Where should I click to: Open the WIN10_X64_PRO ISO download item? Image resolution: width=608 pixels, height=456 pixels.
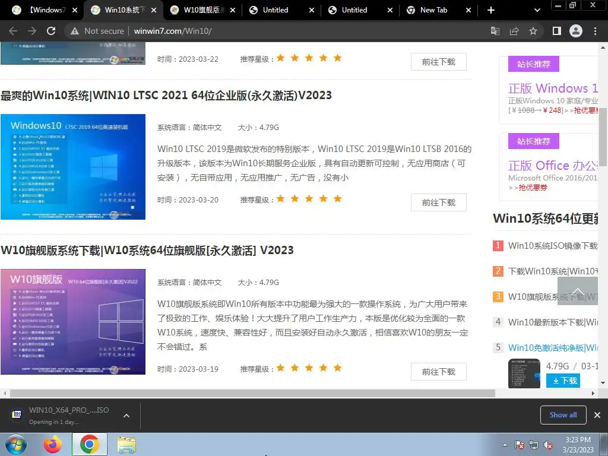click(x=62, y=415)
